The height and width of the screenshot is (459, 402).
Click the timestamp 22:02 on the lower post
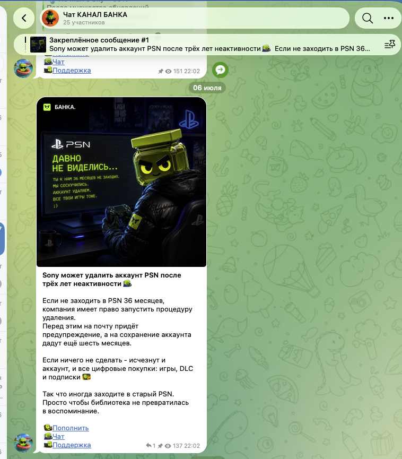tap(193, 446)
